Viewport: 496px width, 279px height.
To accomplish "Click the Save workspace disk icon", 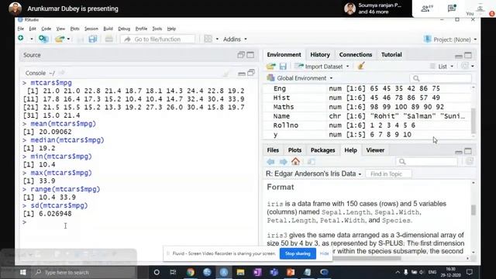I will pos(283,66).
